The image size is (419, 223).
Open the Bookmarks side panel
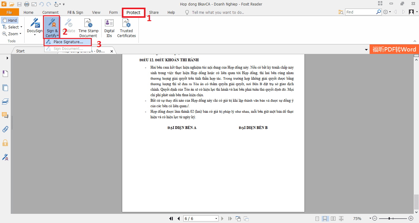[5, 74]
